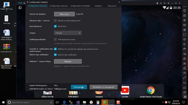
Task: Click the Windows Start button
Action: pos(3,102)
